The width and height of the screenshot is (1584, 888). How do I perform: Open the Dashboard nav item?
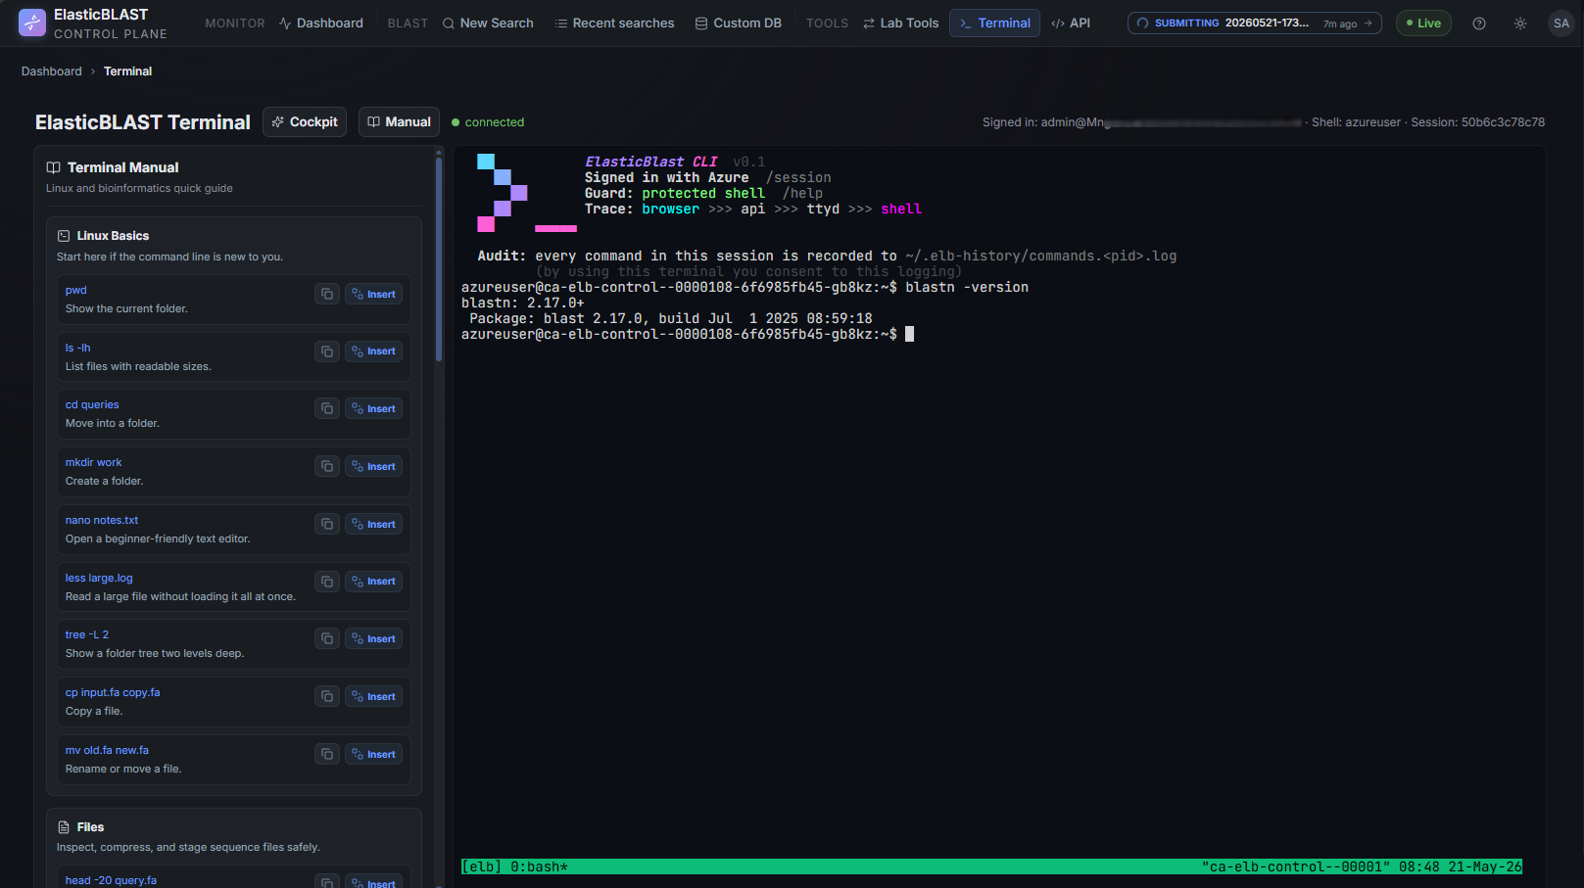click(x=320, y=23)
